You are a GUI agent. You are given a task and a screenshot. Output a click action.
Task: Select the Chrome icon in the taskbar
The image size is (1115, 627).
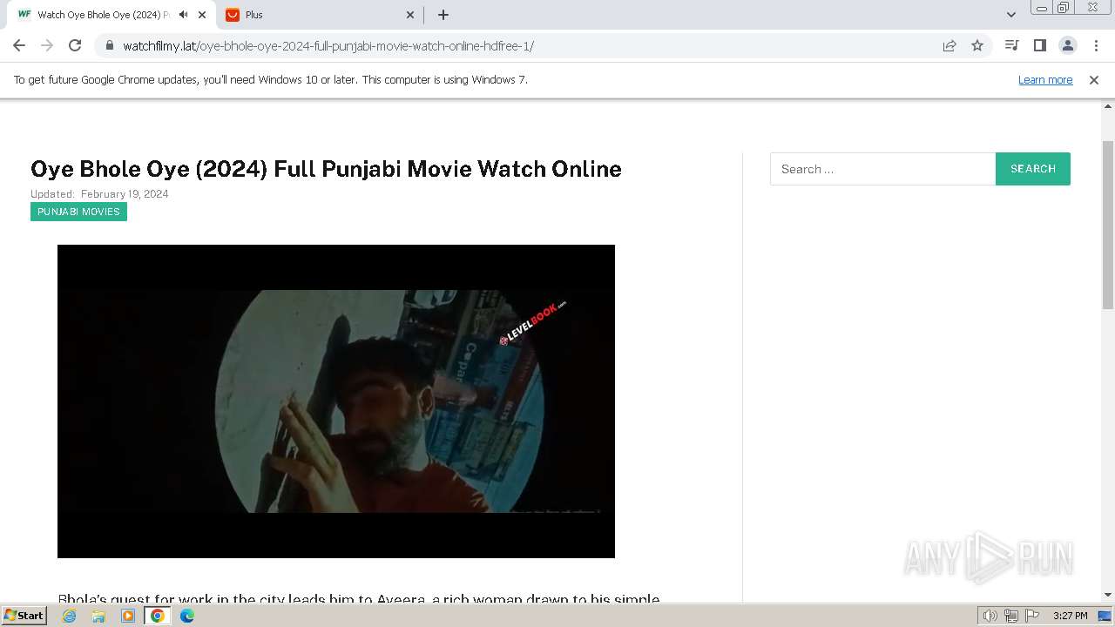coord(158,616)
